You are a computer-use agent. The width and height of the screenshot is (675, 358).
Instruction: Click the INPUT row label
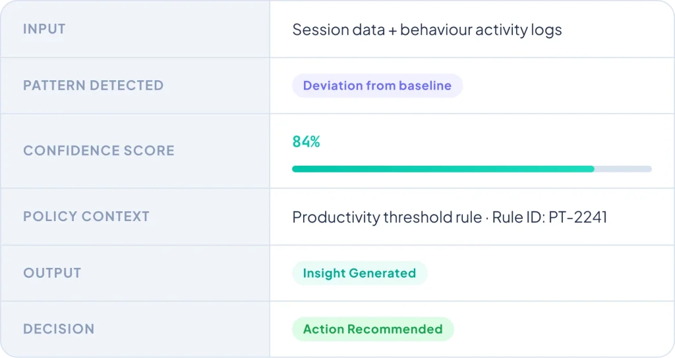coord(44,29)
